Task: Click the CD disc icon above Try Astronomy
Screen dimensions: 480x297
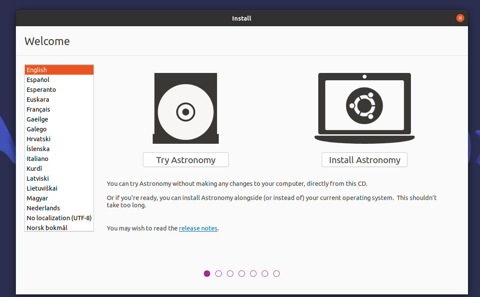Action: click(185, 109)
